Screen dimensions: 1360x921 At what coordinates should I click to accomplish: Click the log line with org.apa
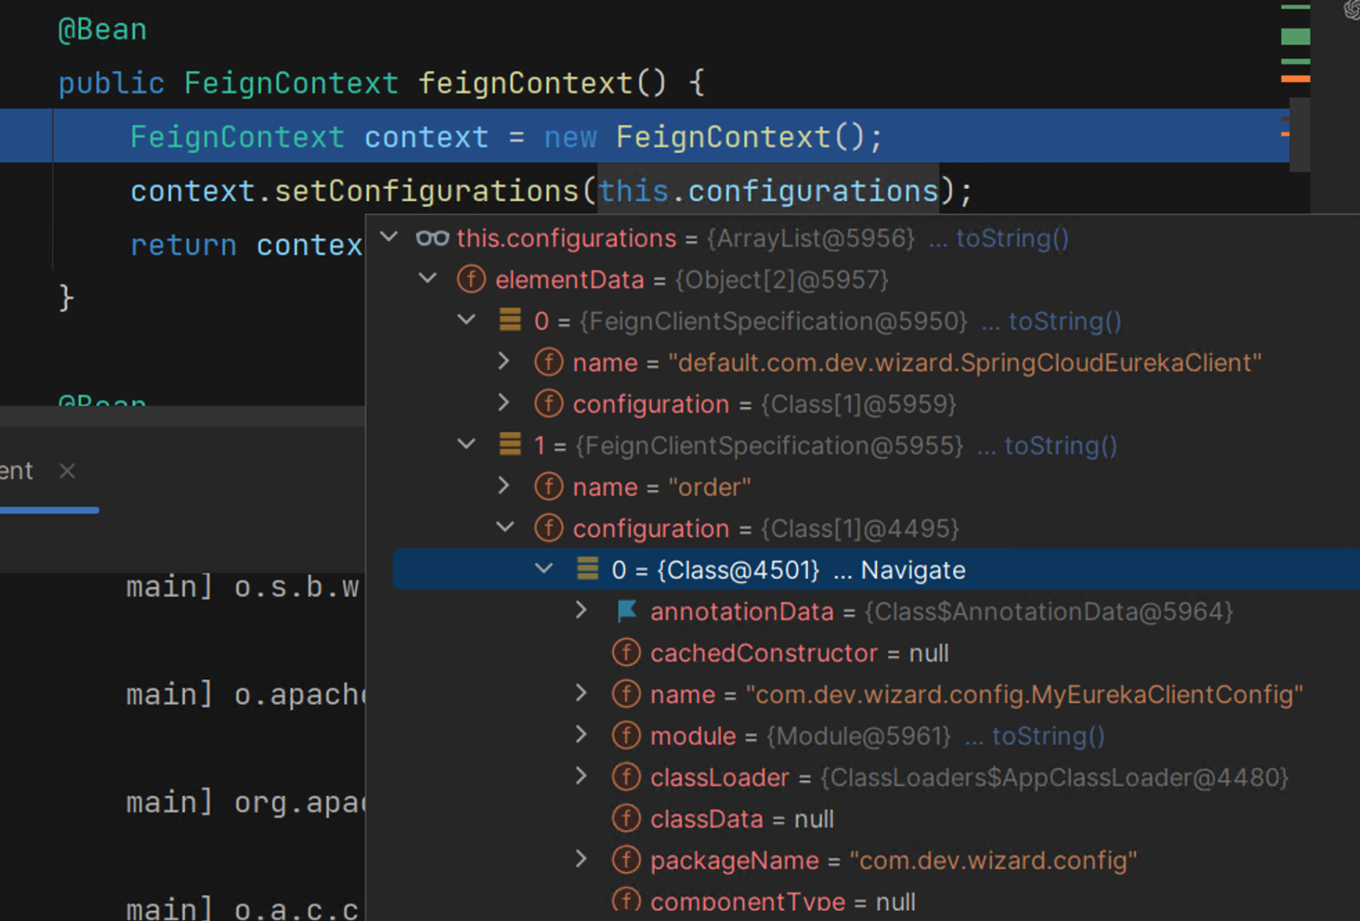click(245, 803)
